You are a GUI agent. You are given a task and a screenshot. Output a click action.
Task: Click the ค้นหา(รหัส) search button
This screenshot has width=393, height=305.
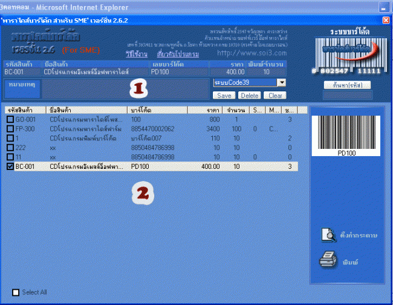coord(348,85)
